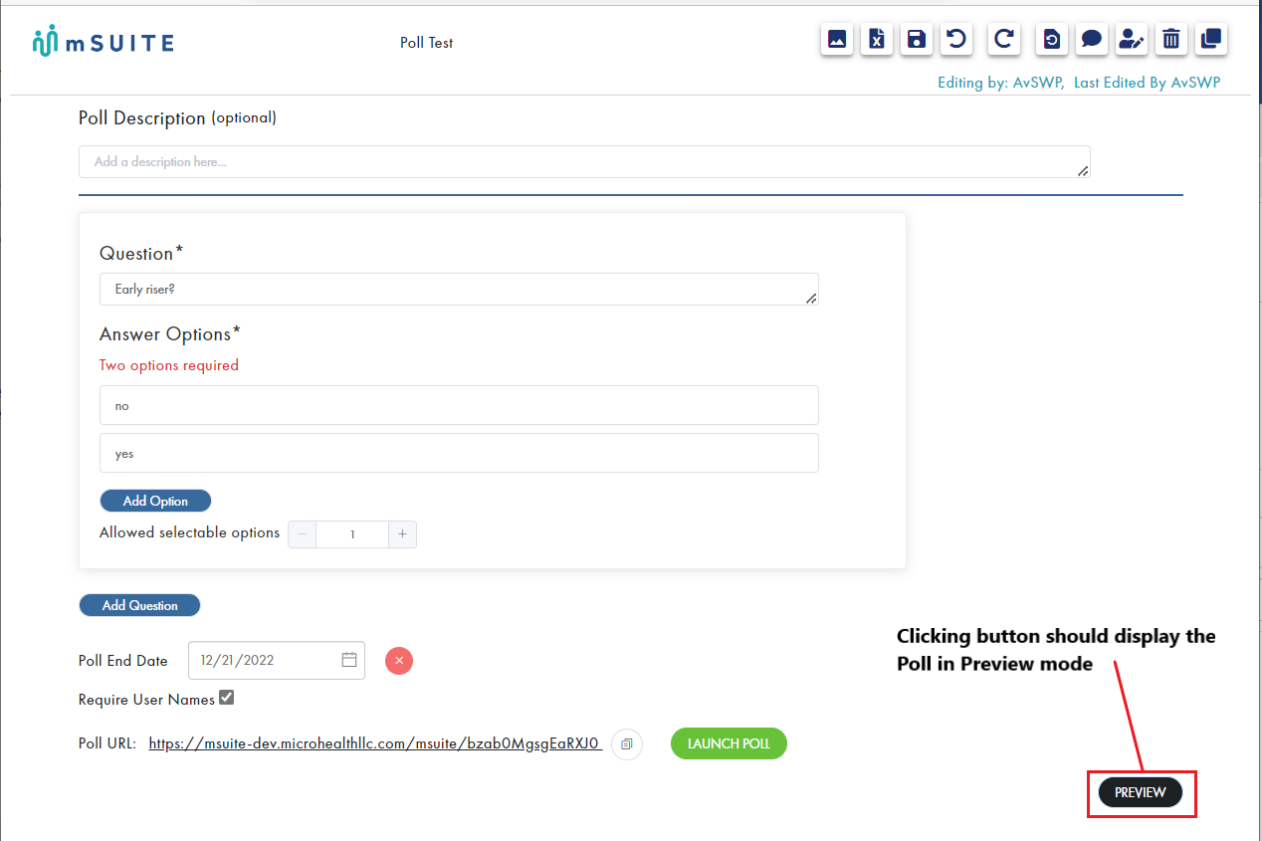
Task: Follow the Poll URL link
Action: 374,742
